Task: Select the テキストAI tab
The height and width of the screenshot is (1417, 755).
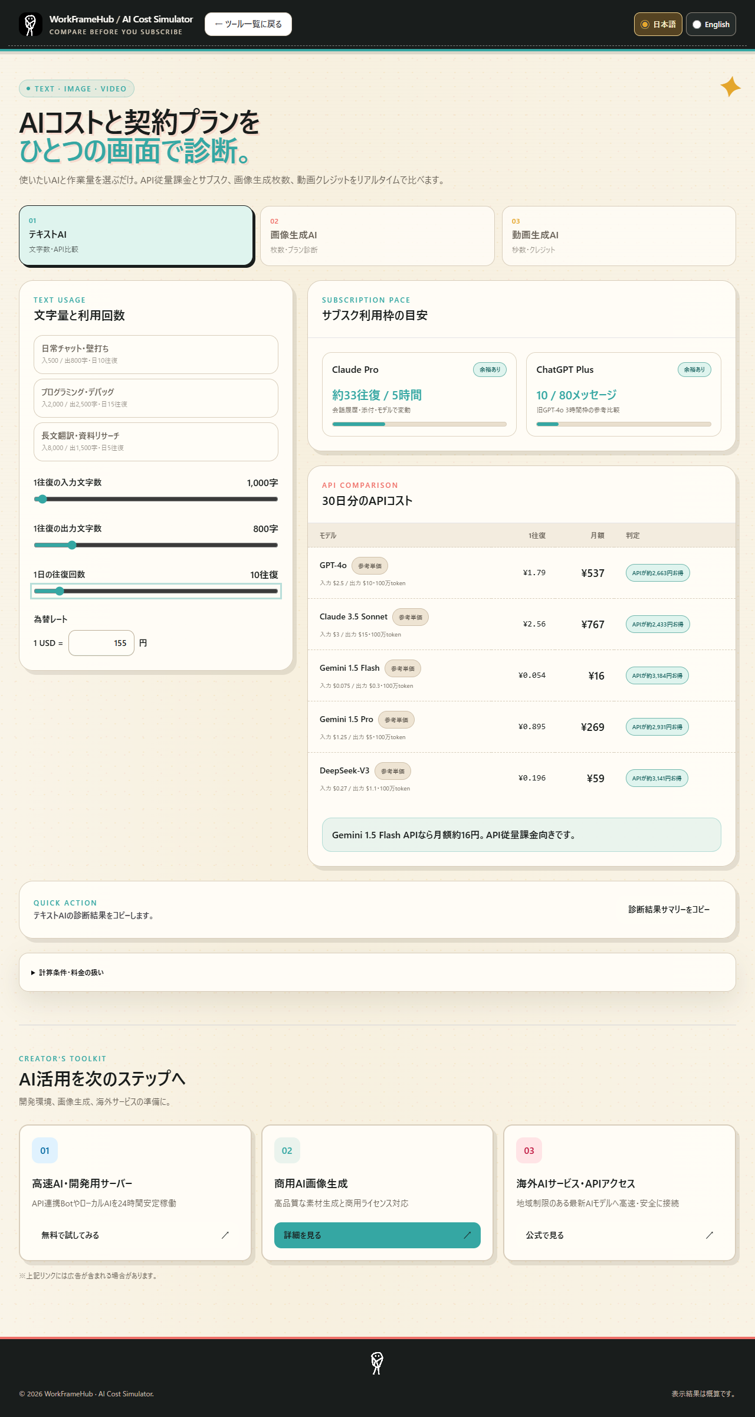Action: (136, 235)
